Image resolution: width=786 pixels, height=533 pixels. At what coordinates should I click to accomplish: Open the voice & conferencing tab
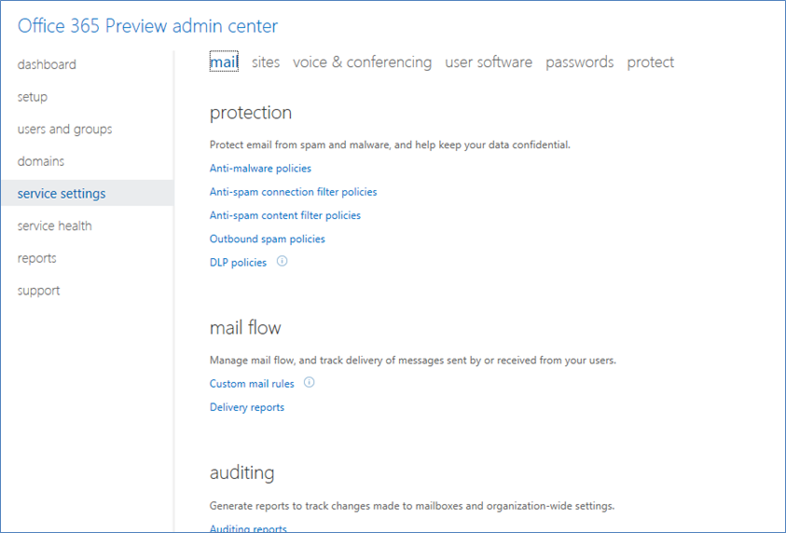[x=362, y=62]
